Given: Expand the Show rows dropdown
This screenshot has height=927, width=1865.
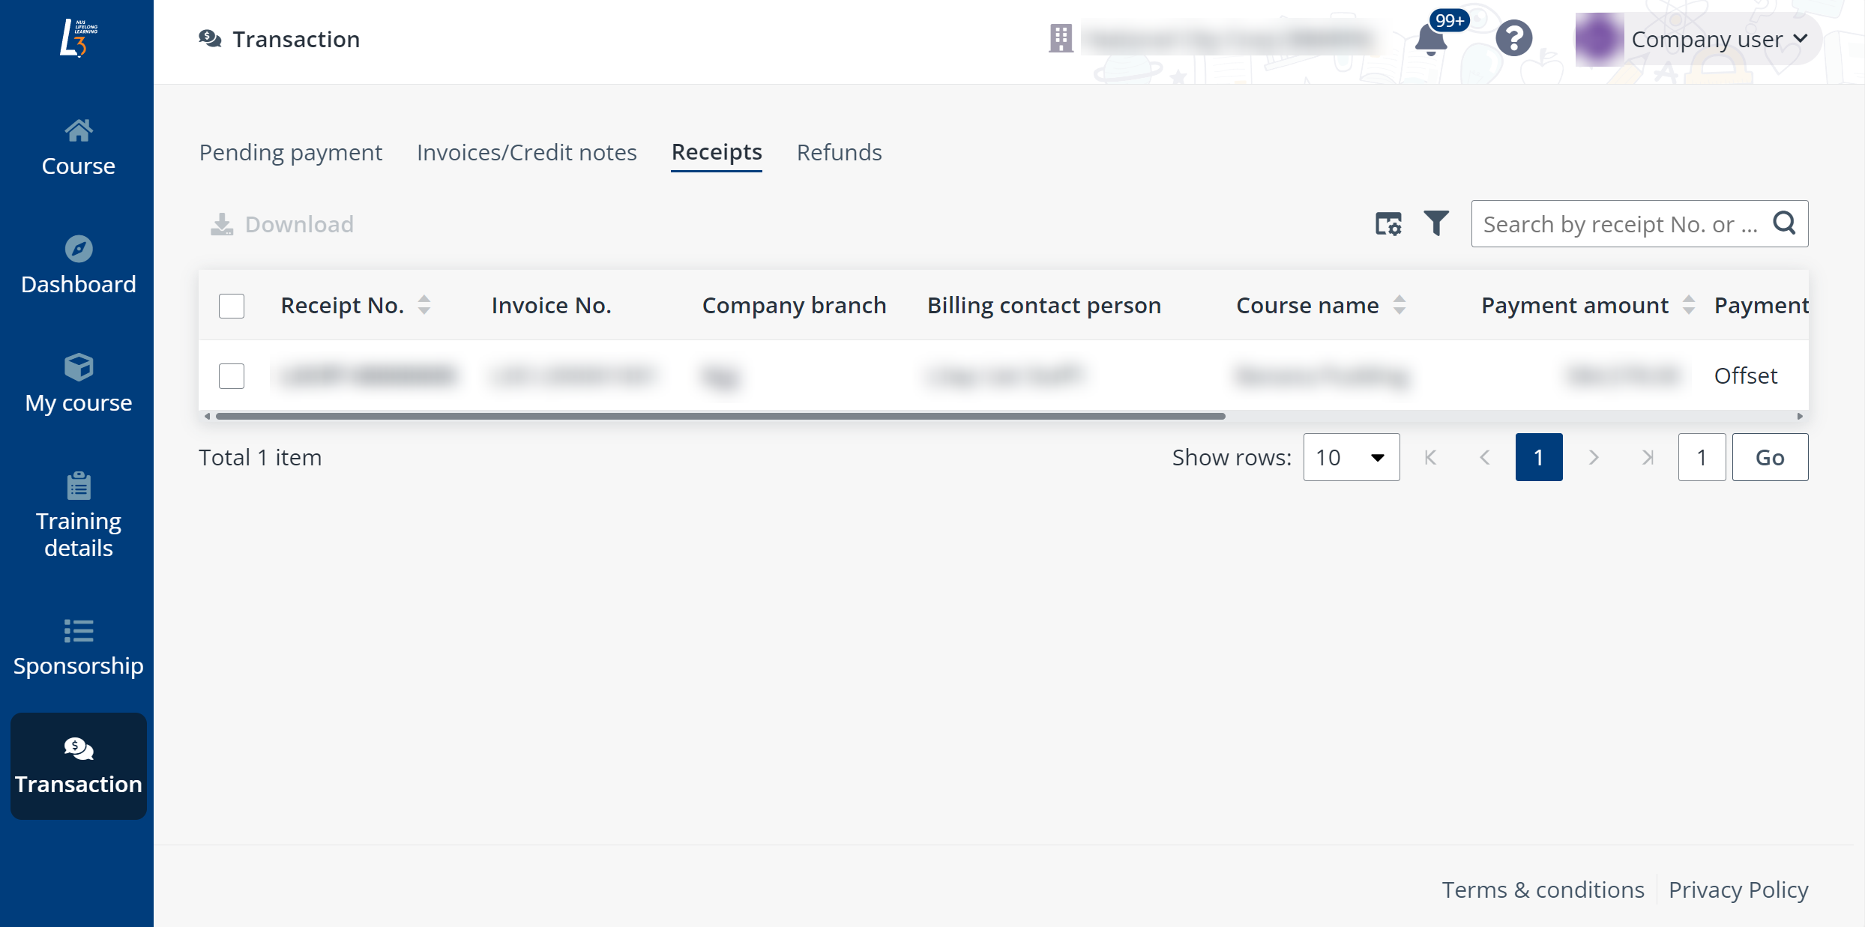Looking at the screenshot, I should tap(1351, 457).
